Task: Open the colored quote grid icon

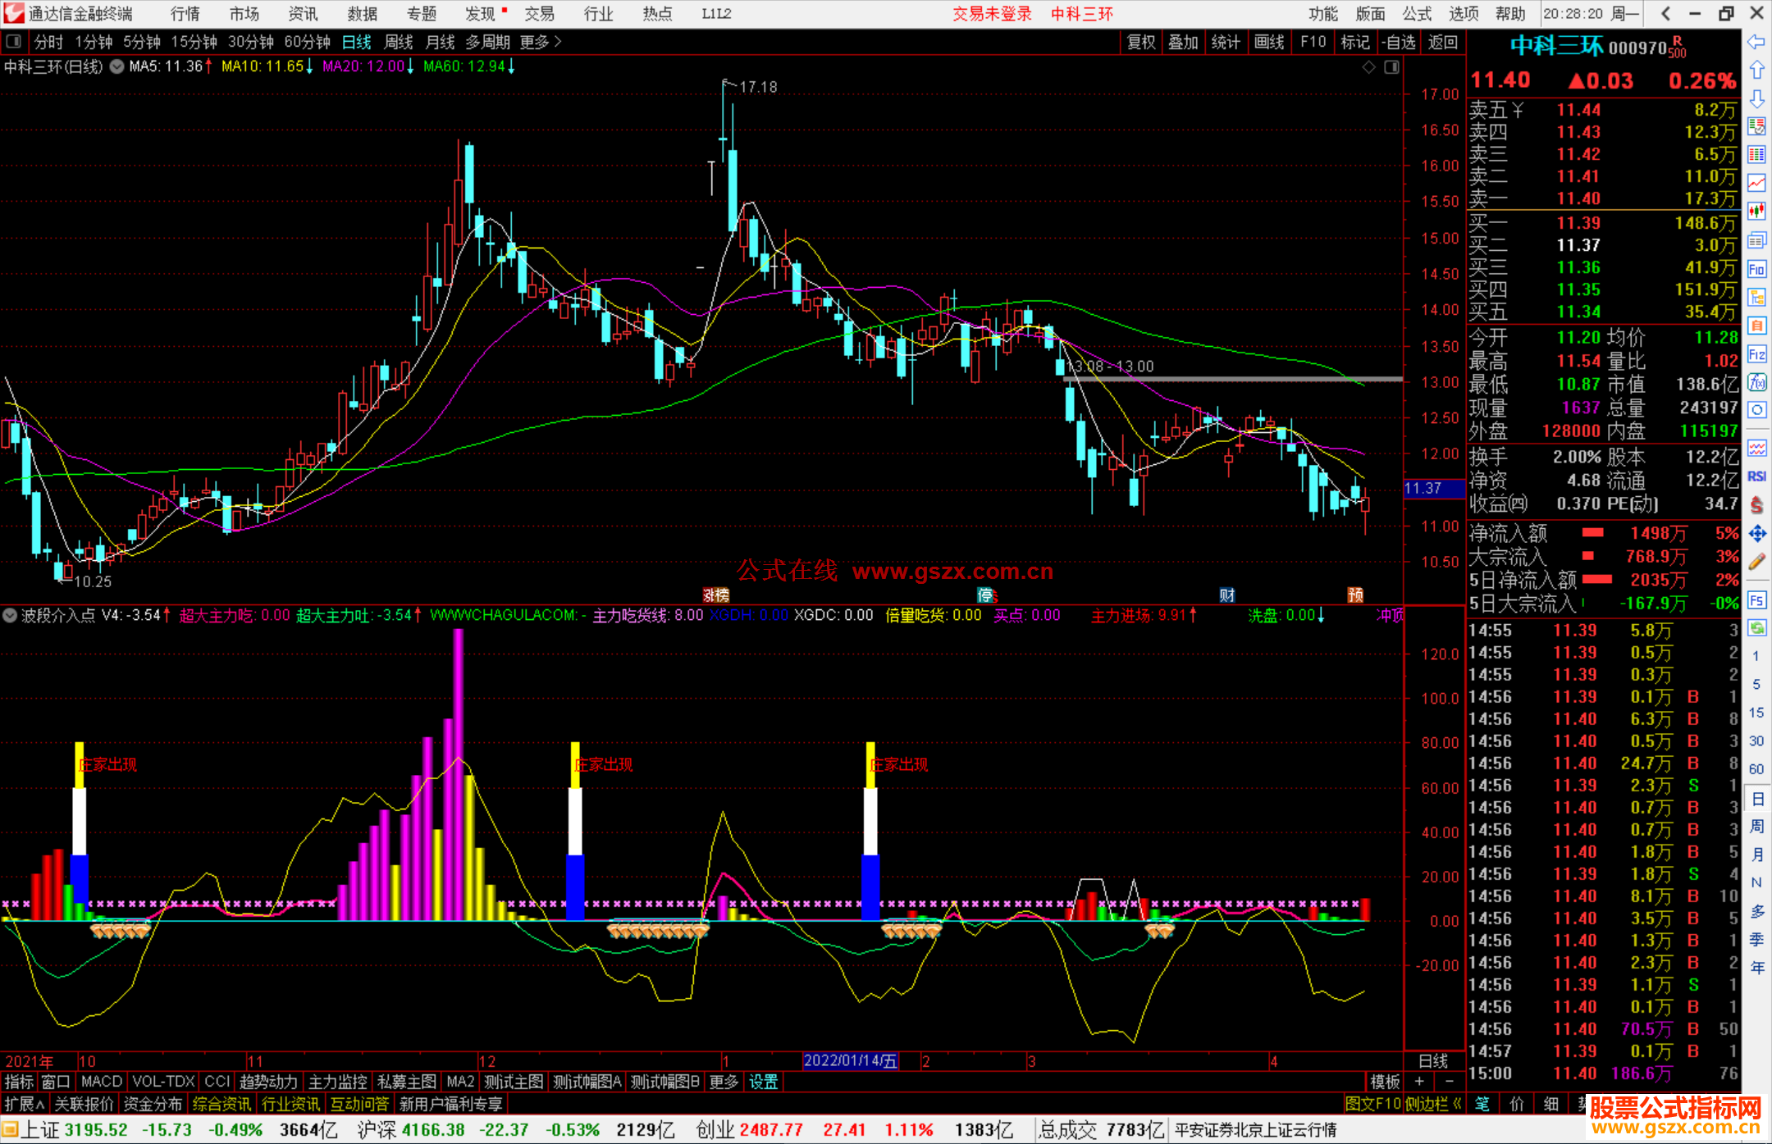Action: coord(1756,155)
